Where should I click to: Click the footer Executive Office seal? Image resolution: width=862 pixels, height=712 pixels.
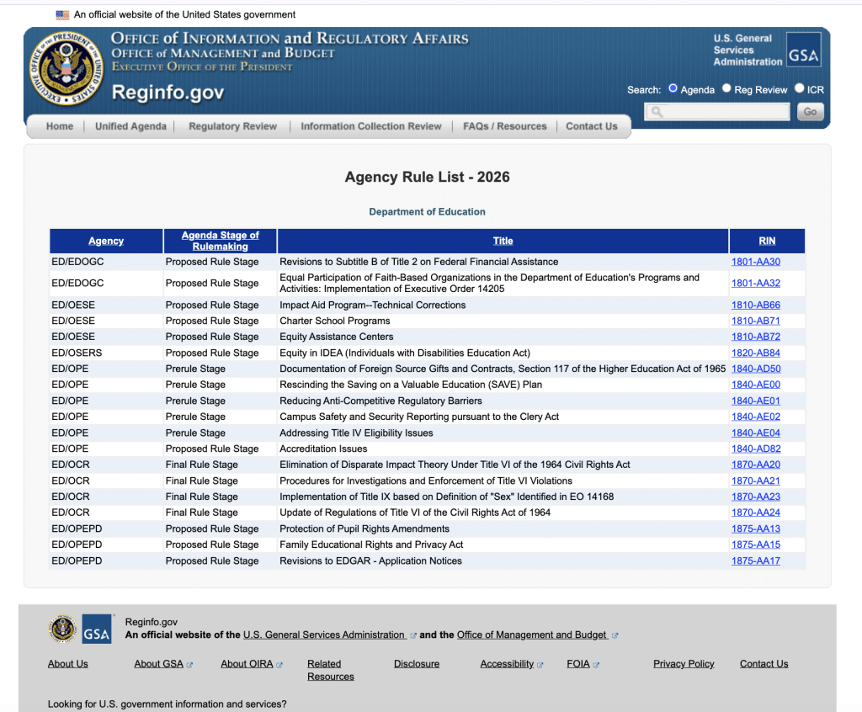(x=62, y=629)
